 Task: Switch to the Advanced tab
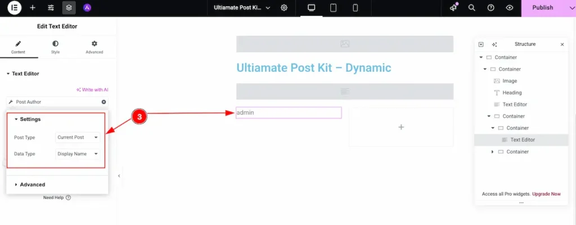[x=94, y=47]
